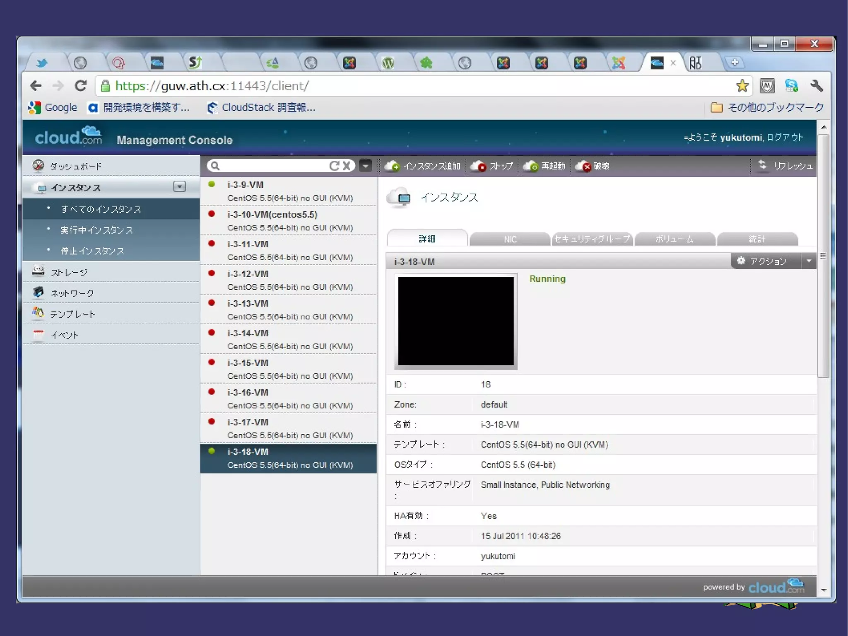Select instance i-3-11-VM in list
This screenshot has height=636, width=848.
click(289, 250)
